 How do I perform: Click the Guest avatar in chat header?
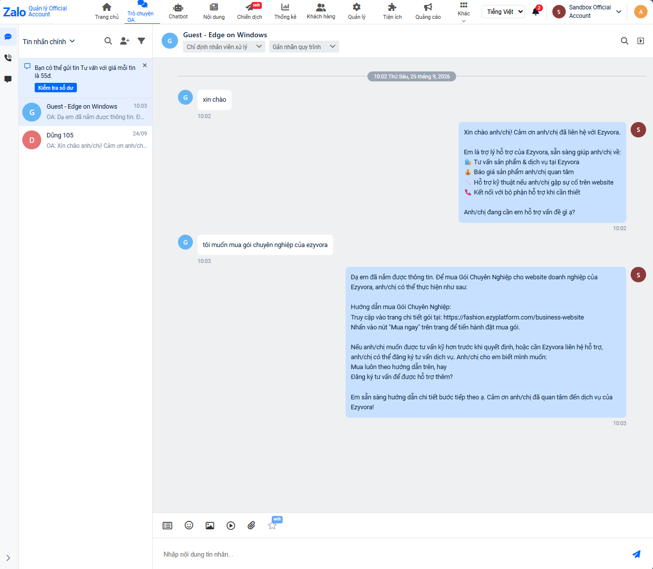coord(170,41)
